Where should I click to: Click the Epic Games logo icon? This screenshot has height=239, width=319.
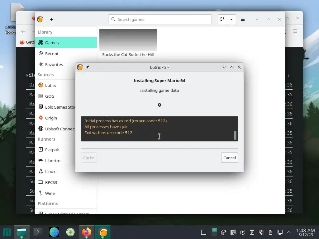pyautogui.click(x=41, y=107)
